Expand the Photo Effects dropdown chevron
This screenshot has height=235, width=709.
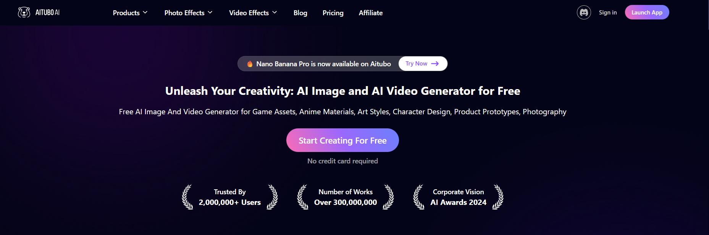[210, 13]
